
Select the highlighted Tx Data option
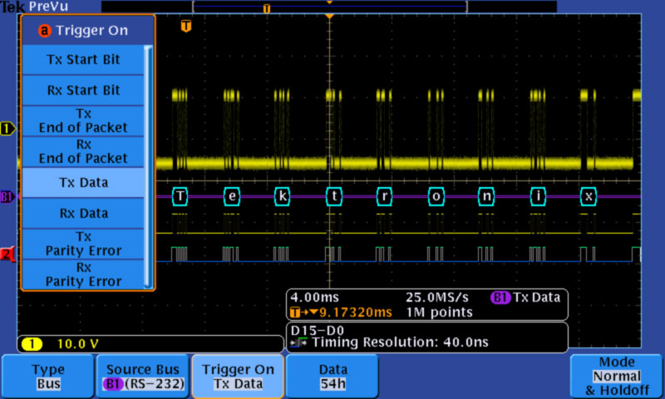(83, 182)
